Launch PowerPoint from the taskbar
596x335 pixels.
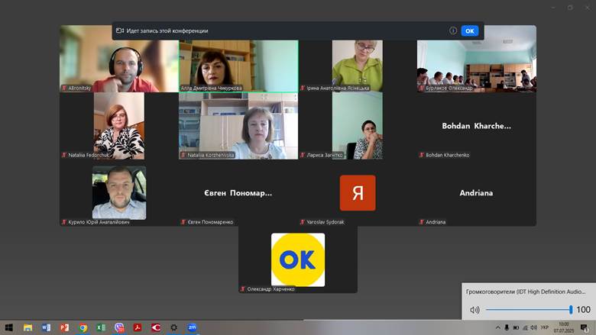[64, 327]
